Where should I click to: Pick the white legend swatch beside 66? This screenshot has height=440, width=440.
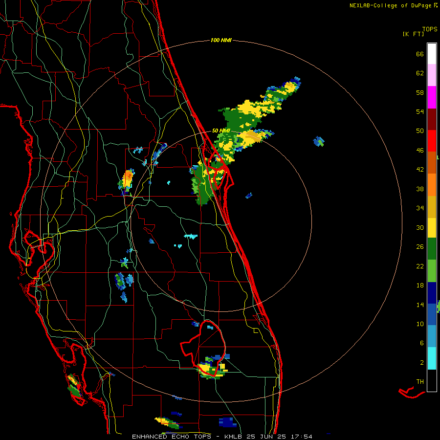(x=432, y=54)
